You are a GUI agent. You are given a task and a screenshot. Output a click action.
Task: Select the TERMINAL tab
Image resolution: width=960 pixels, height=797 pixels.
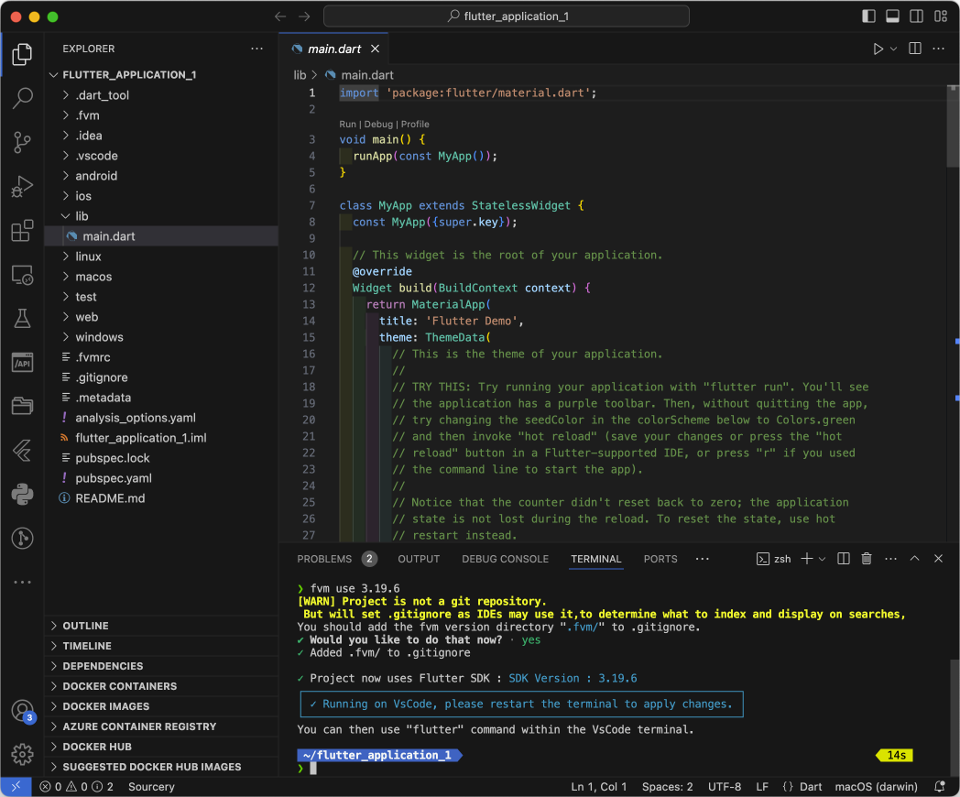pos(595,559)
